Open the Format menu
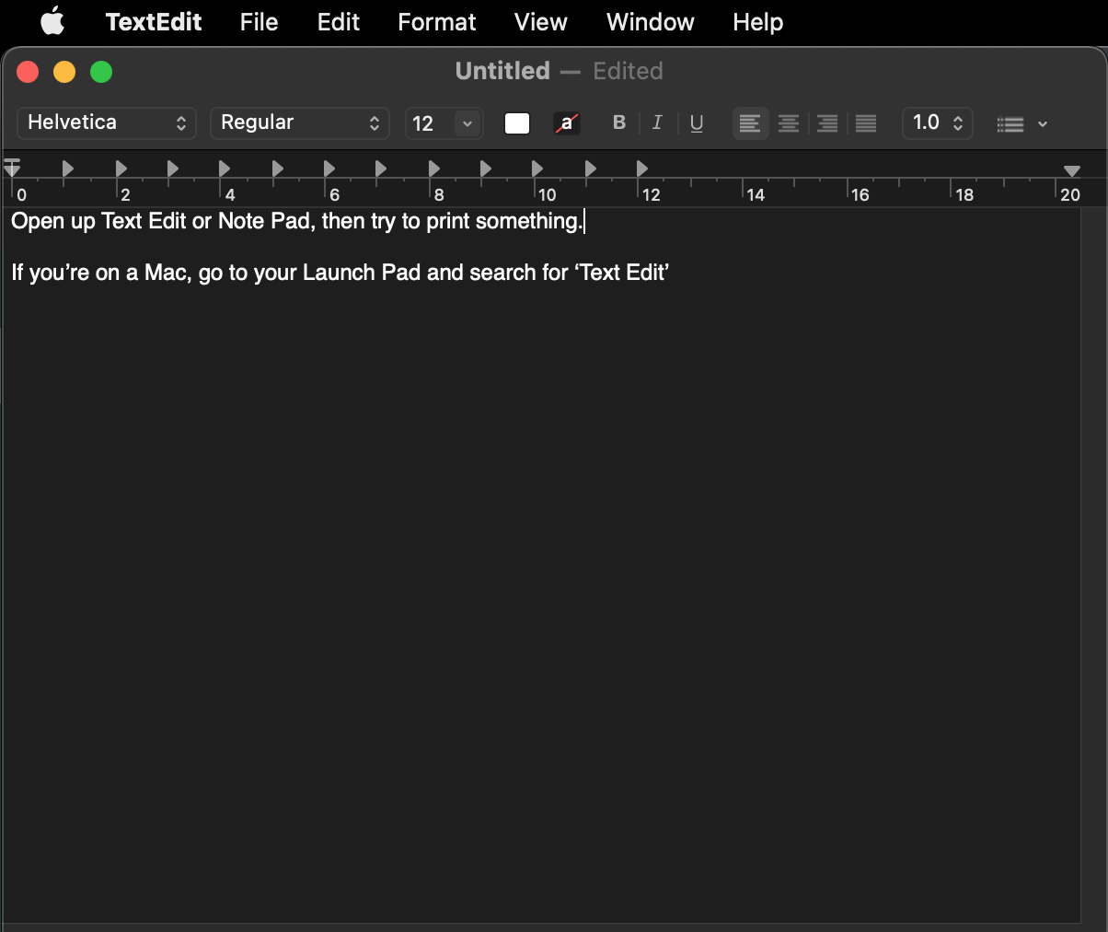 coord(437,22)
